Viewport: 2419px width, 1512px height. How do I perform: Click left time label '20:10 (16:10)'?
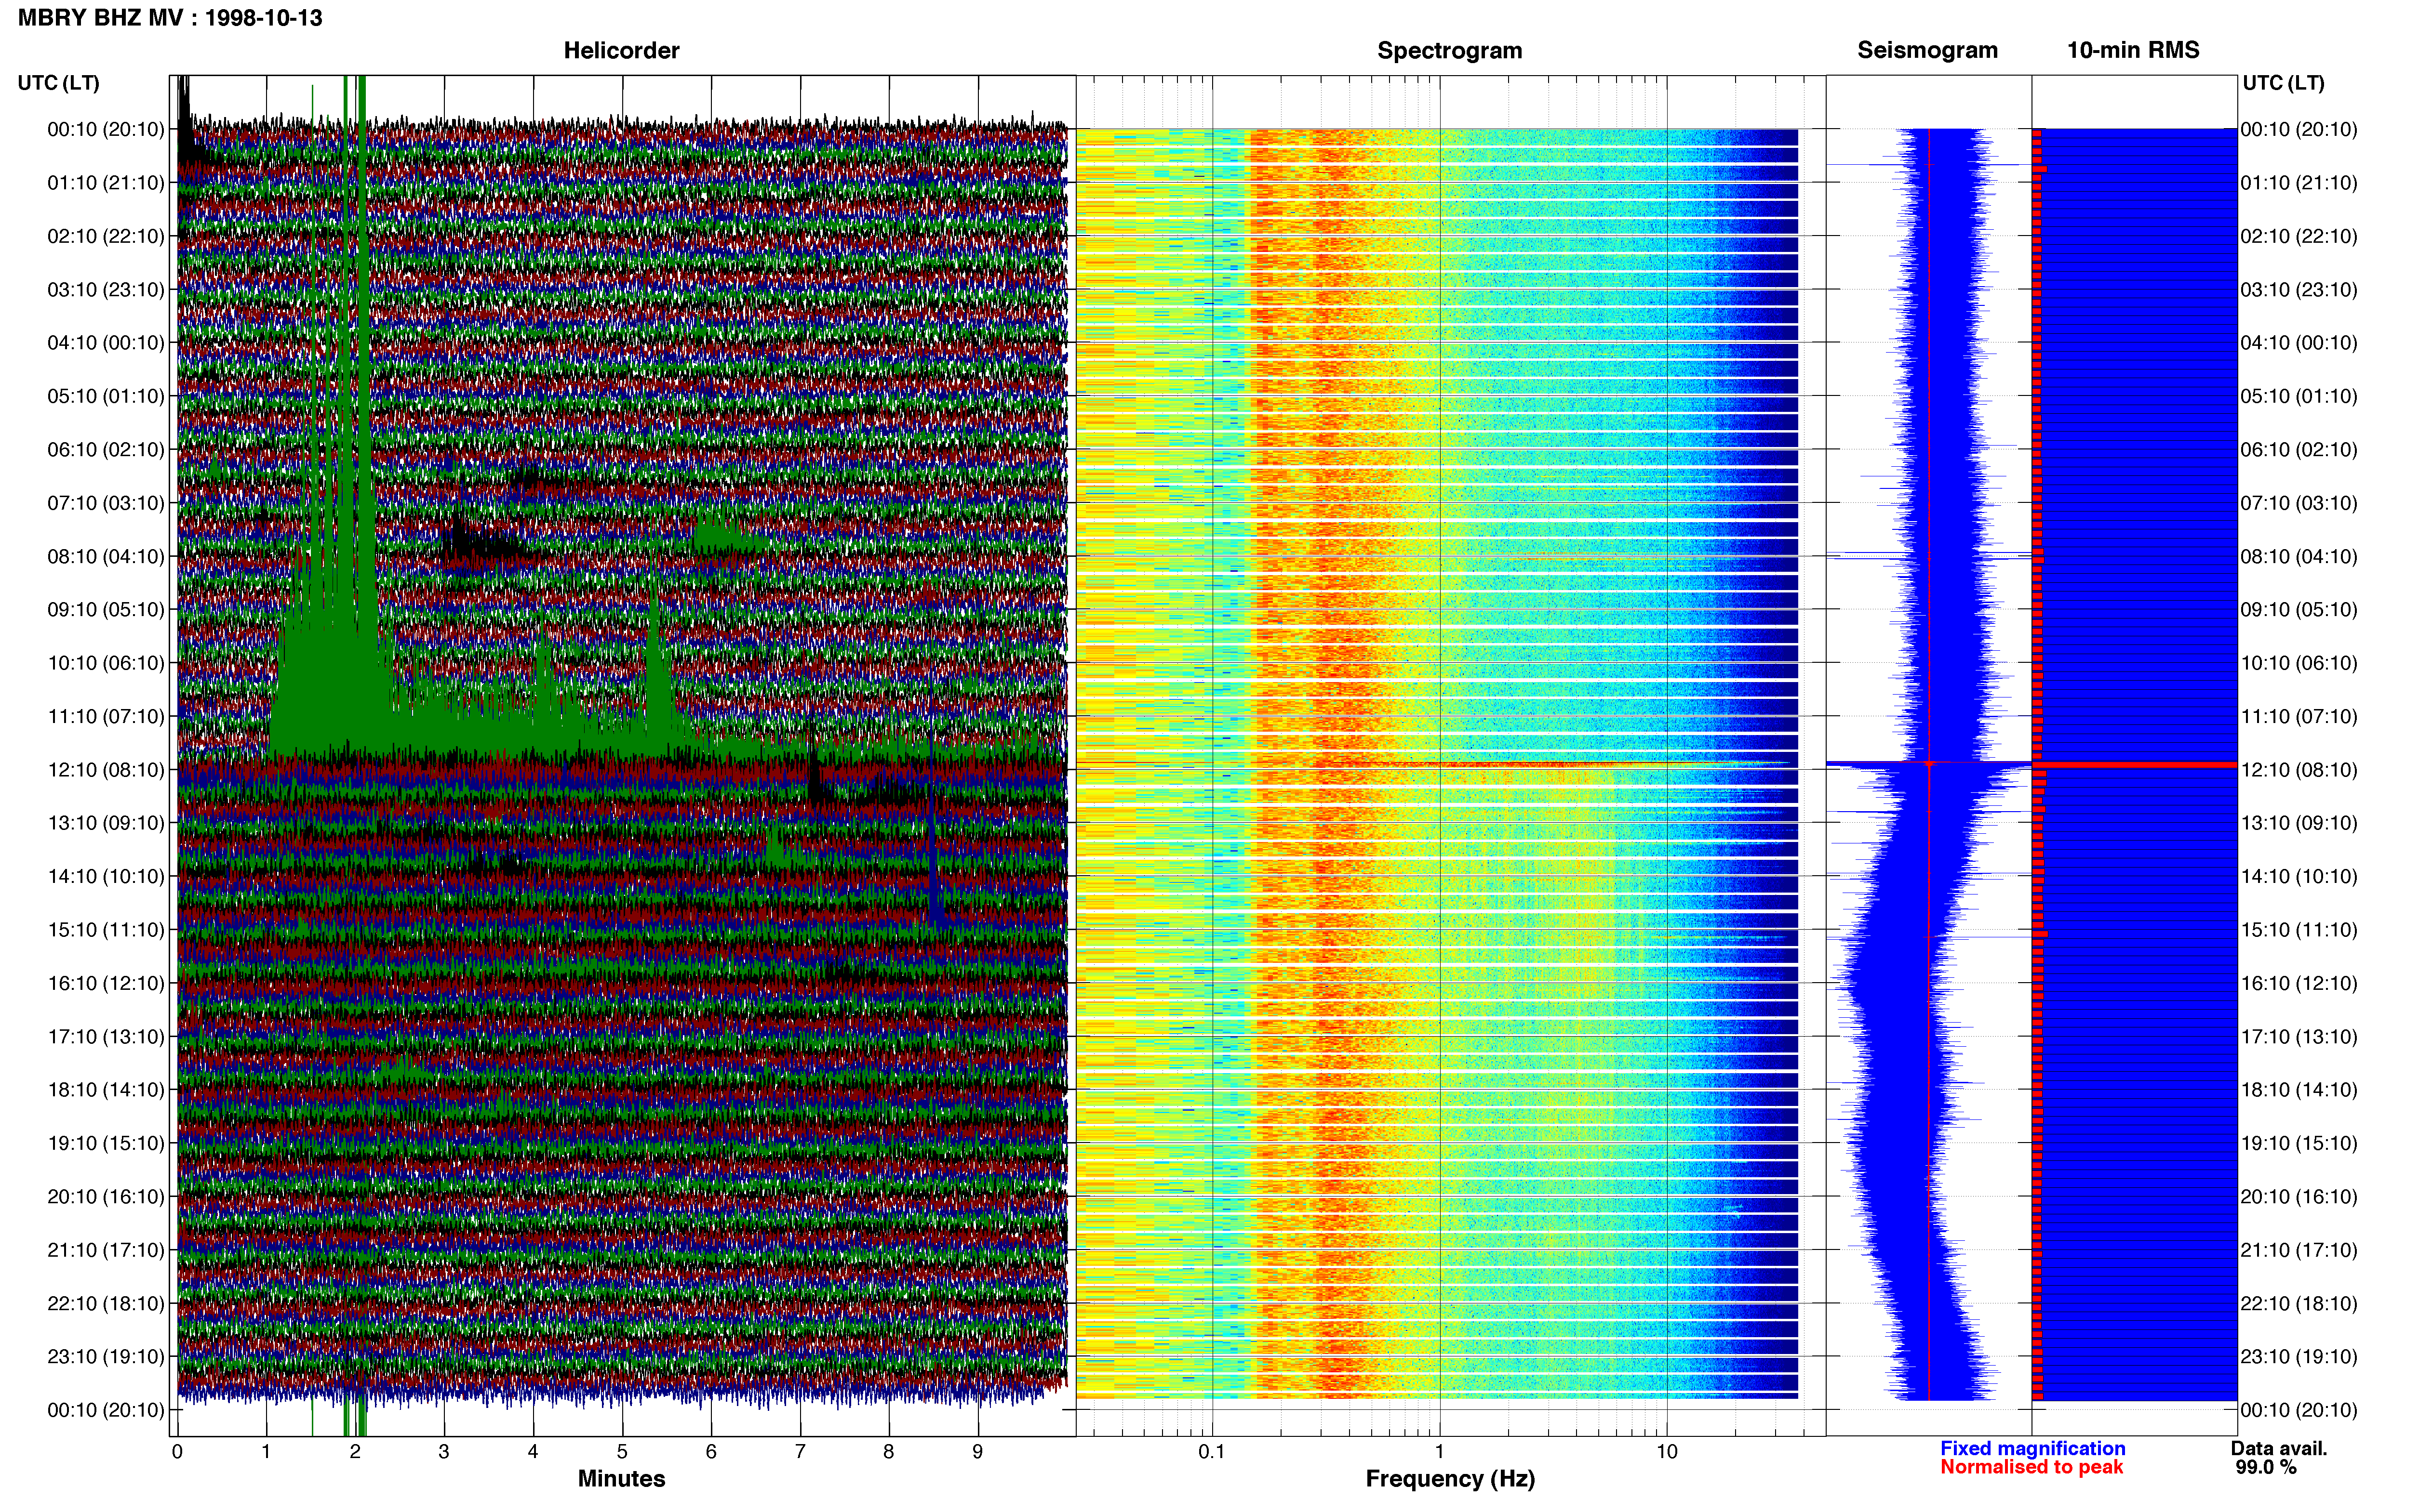pyautogui.click(x=106, y=1197)
